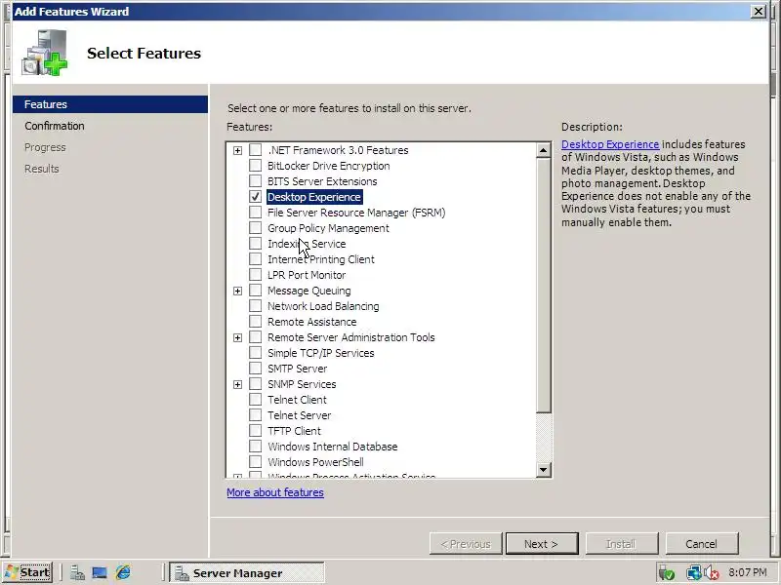
Task: Enable the LPR Port Monitor checkbox
Action: click(255, 275)
